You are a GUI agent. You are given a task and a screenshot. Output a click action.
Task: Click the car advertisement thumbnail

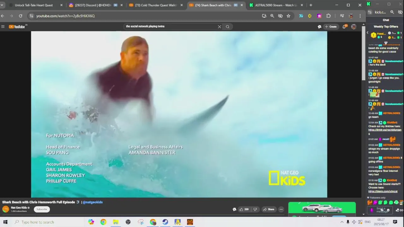(x=322, y=208)
